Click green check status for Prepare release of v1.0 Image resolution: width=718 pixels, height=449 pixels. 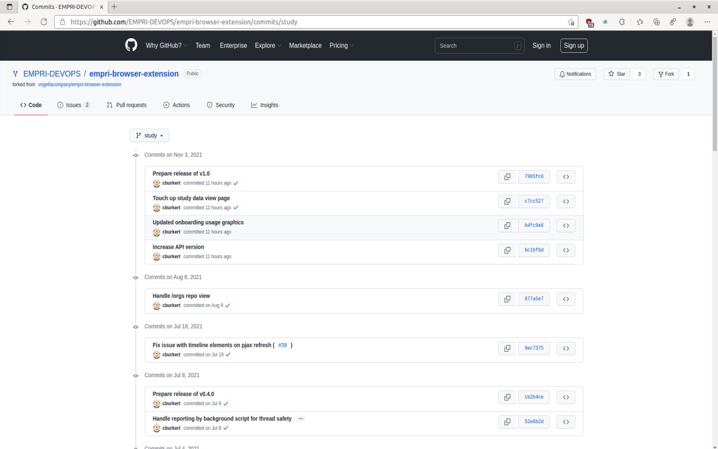(x=236, y=183)
